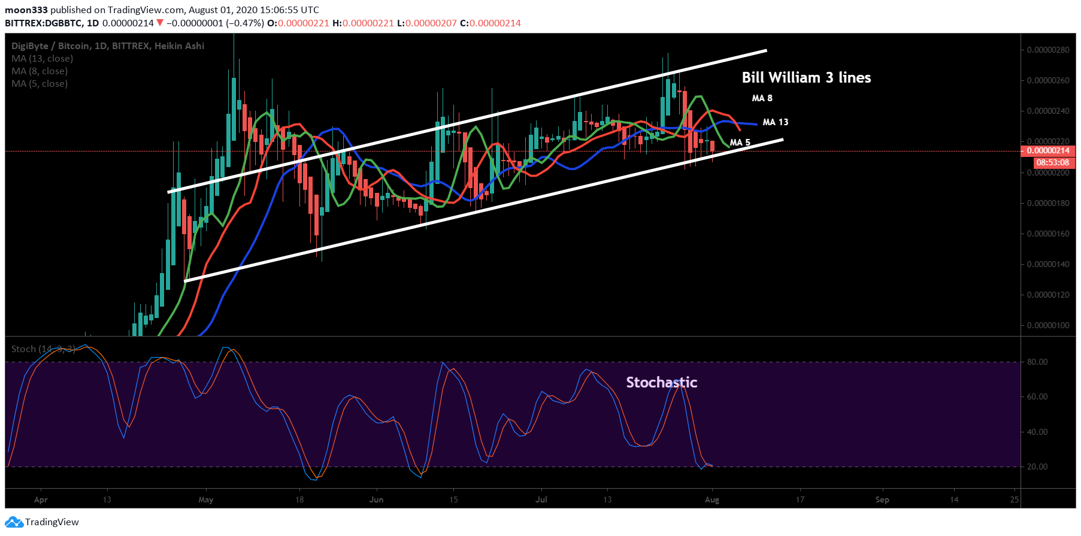Click the 14 date label after Sep
Screen dimensions: 1081x536
(x=954, y=499)
